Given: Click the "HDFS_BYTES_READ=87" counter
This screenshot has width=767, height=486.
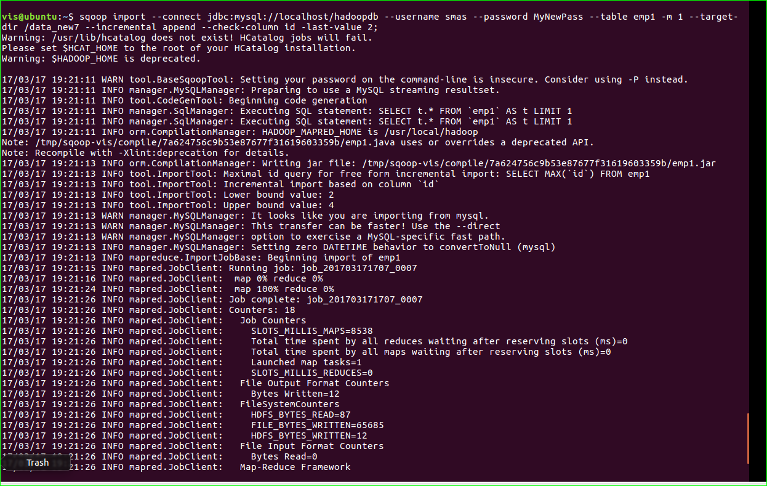Looking at the screenshot, I should [300, 415].
